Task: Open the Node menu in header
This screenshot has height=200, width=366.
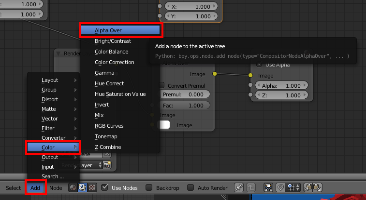Action: click(56, 188)
